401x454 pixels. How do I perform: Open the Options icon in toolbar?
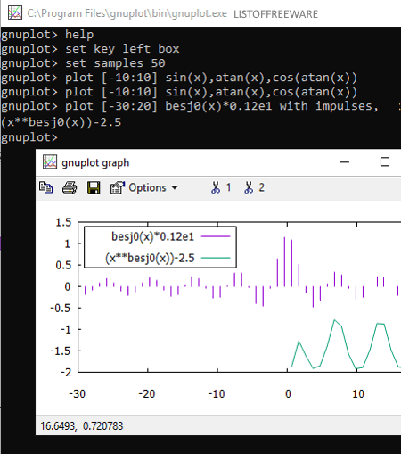[118, 188]
